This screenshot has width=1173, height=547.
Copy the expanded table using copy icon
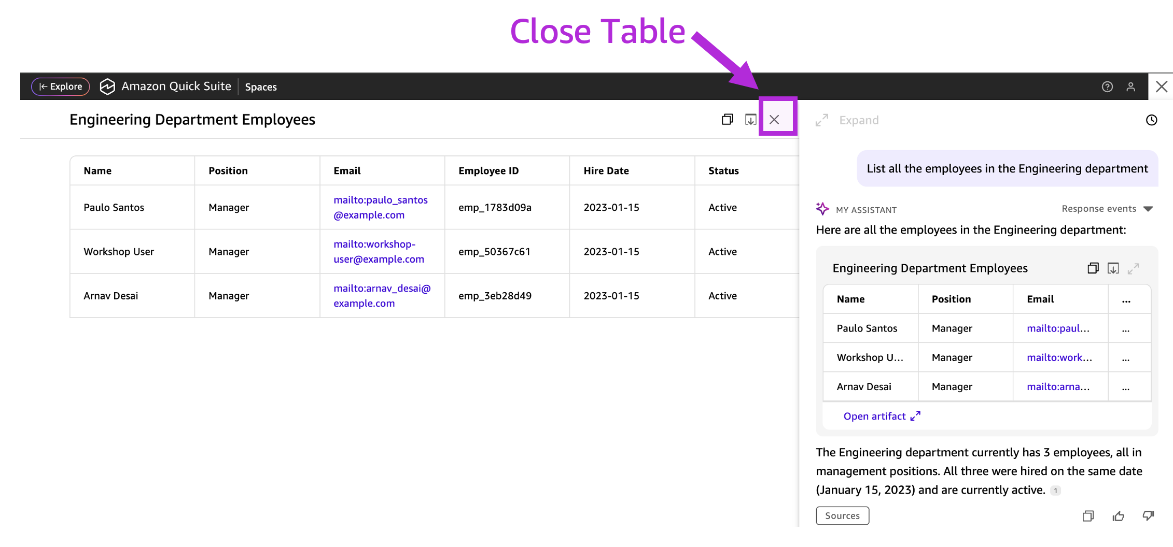point(727,120)
